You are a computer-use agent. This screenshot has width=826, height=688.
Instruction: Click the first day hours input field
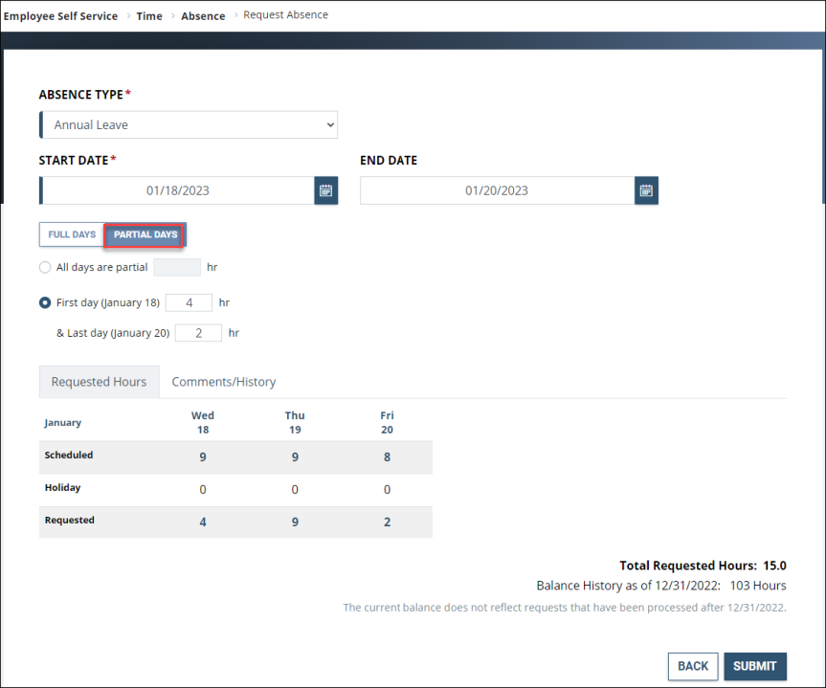coord(189,302)
